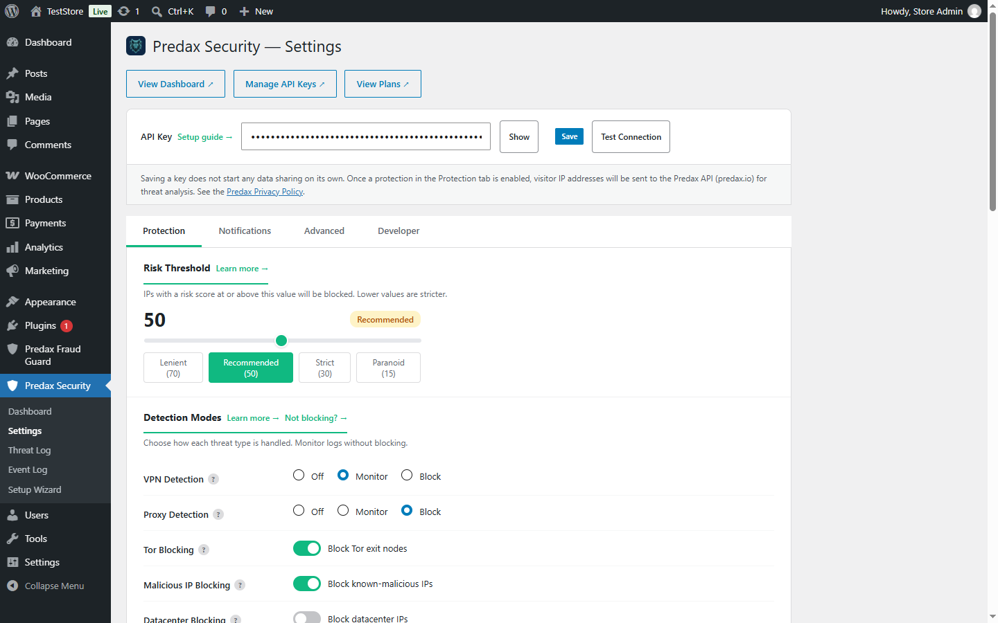Click the Payments dollar icon

point(12,223)
